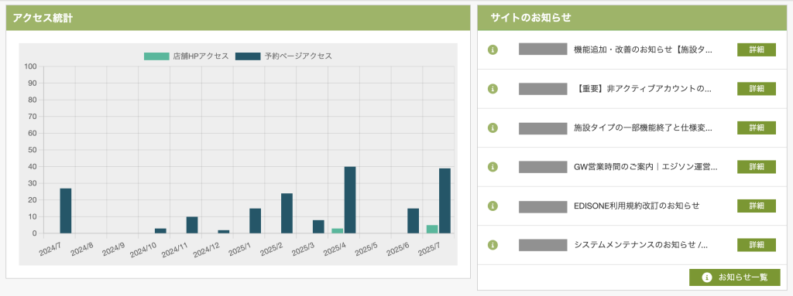Open 詳細 for GW営業時間のご案内

tap(756, 167)
